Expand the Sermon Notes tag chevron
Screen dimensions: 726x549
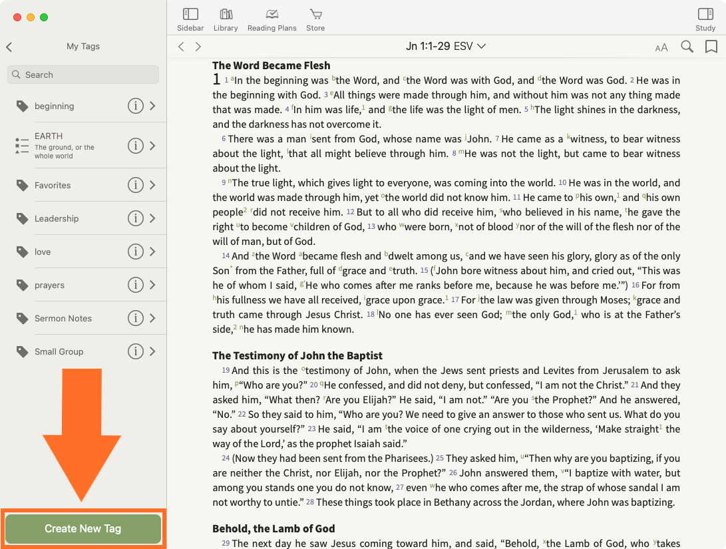click(153, 319)
